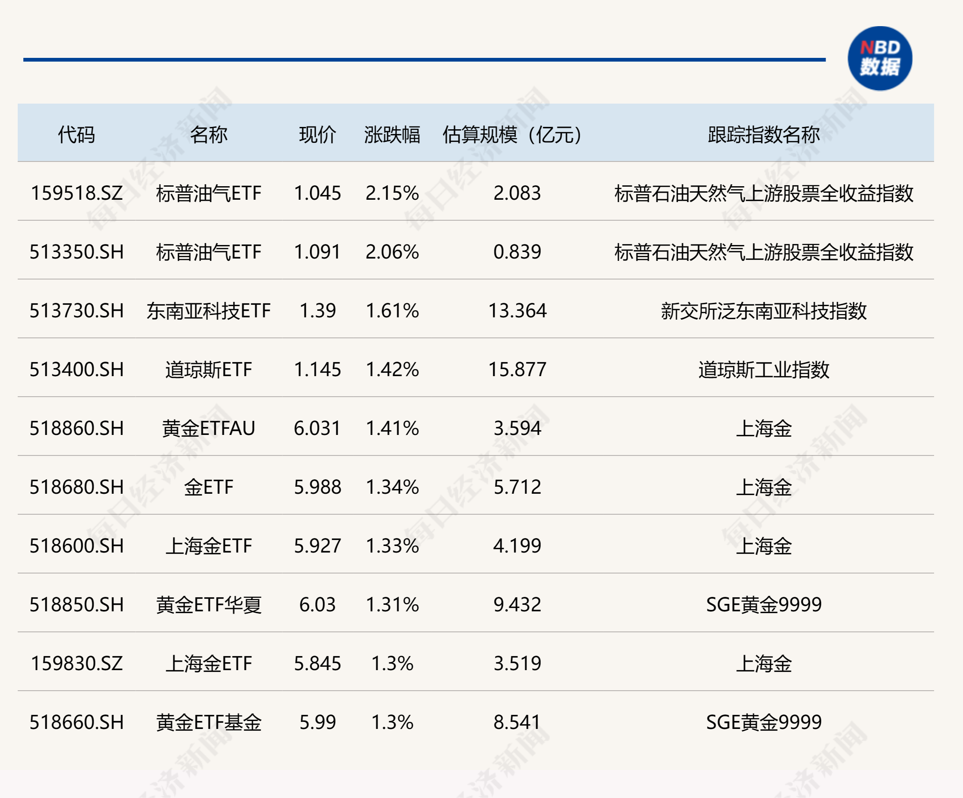This screenshot has width=963, height=798.
Task: Select the 估算规模（亿元）column header
Action: 512,135
